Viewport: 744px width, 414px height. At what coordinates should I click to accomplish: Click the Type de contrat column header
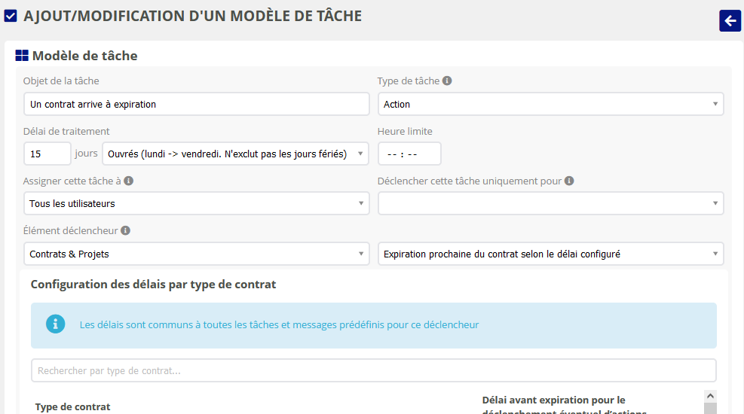pyautogui.click(x=73, y=406)
